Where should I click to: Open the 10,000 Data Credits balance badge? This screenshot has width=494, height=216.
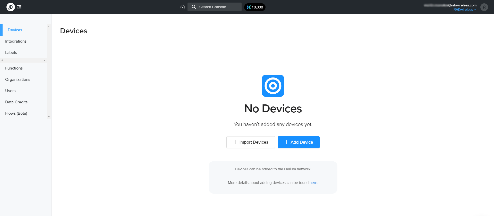click(x=255, y=7)
